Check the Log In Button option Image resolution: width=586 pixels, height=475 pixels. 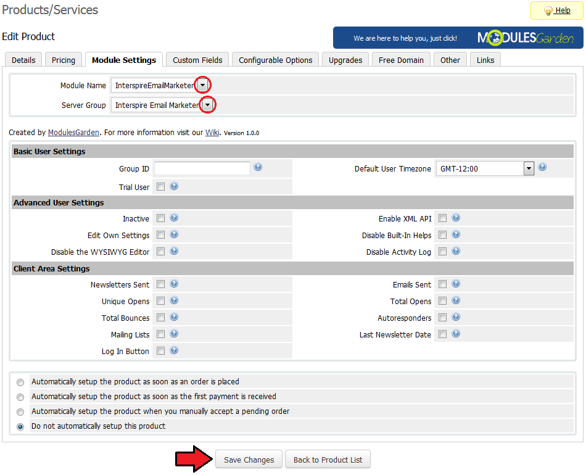point(161,351)
